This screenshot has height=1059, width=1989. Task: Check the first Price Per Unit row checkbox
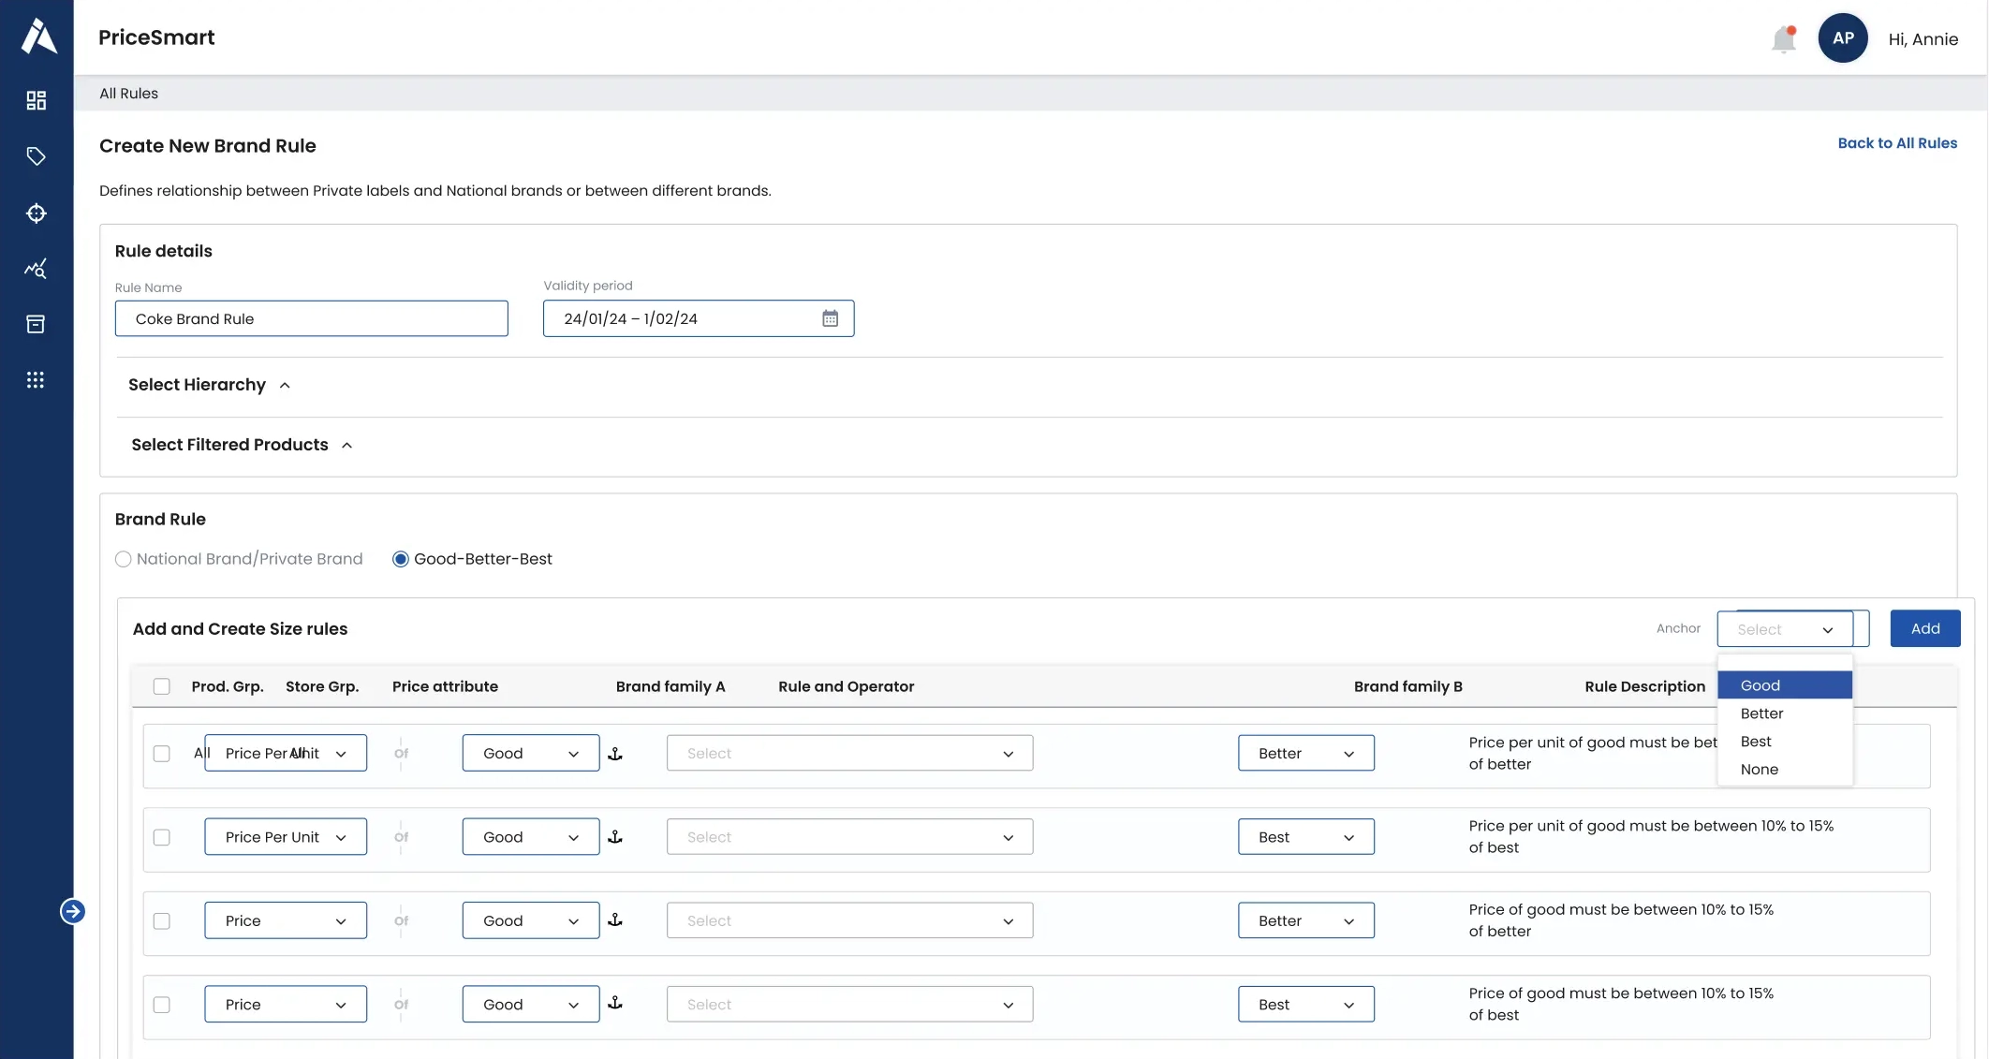pyautogui.click(x=161, y=753)
